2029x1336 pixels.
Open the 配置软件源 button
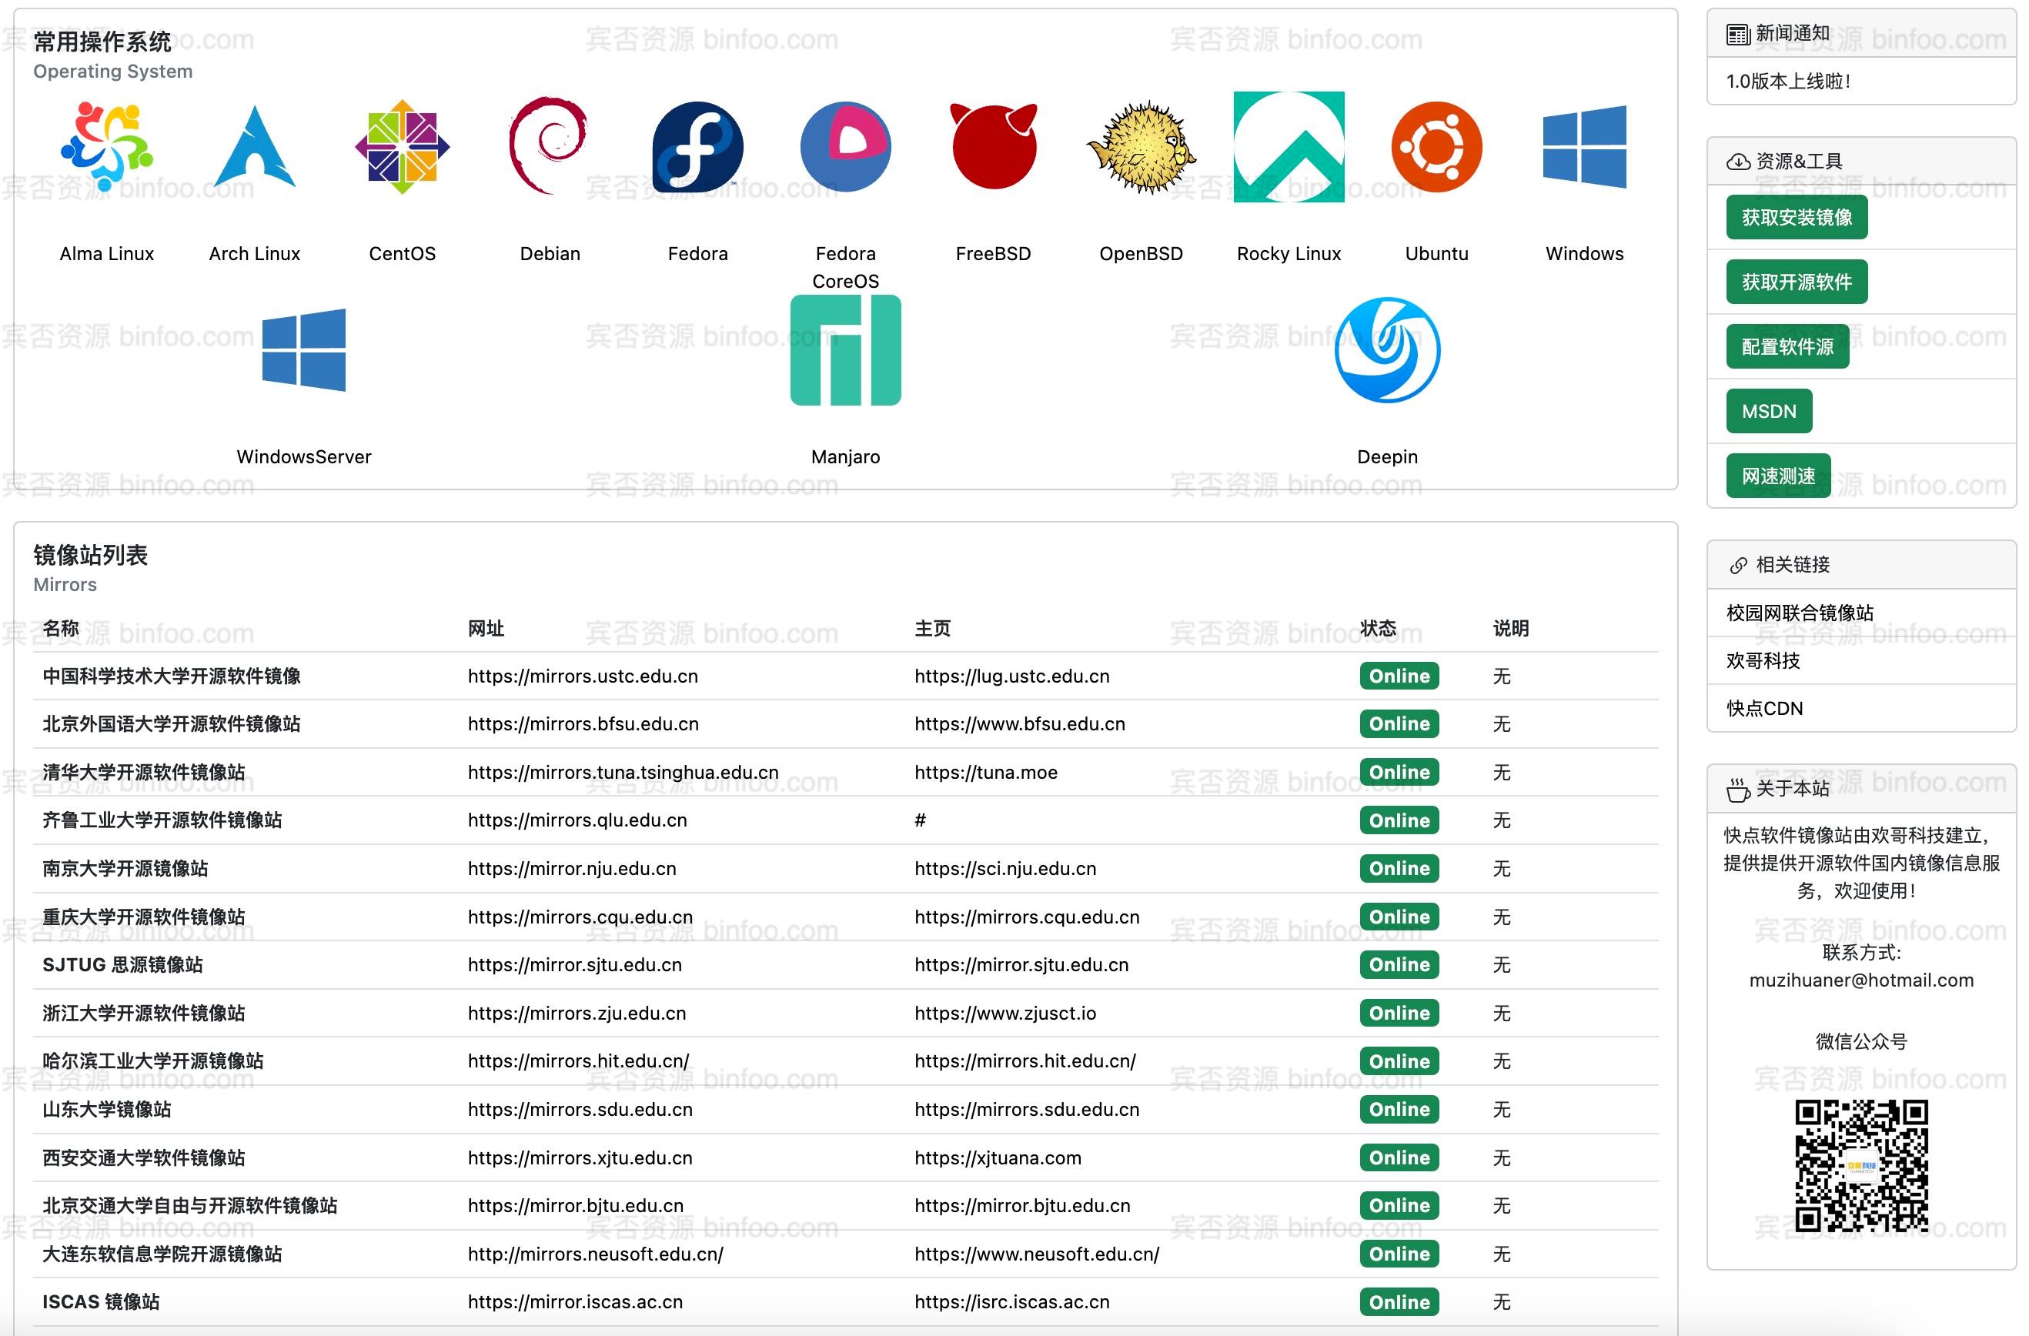point(1787,347)
